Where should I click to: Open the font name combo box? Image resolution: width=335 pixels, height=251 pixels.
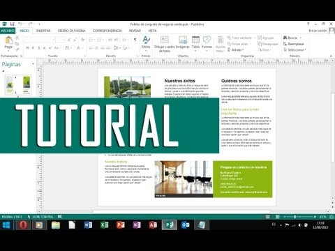pyautogui.click(x=40, y=40)
